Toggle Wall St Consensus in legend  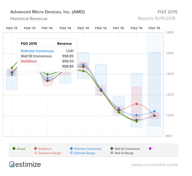(x=125, y=149)
